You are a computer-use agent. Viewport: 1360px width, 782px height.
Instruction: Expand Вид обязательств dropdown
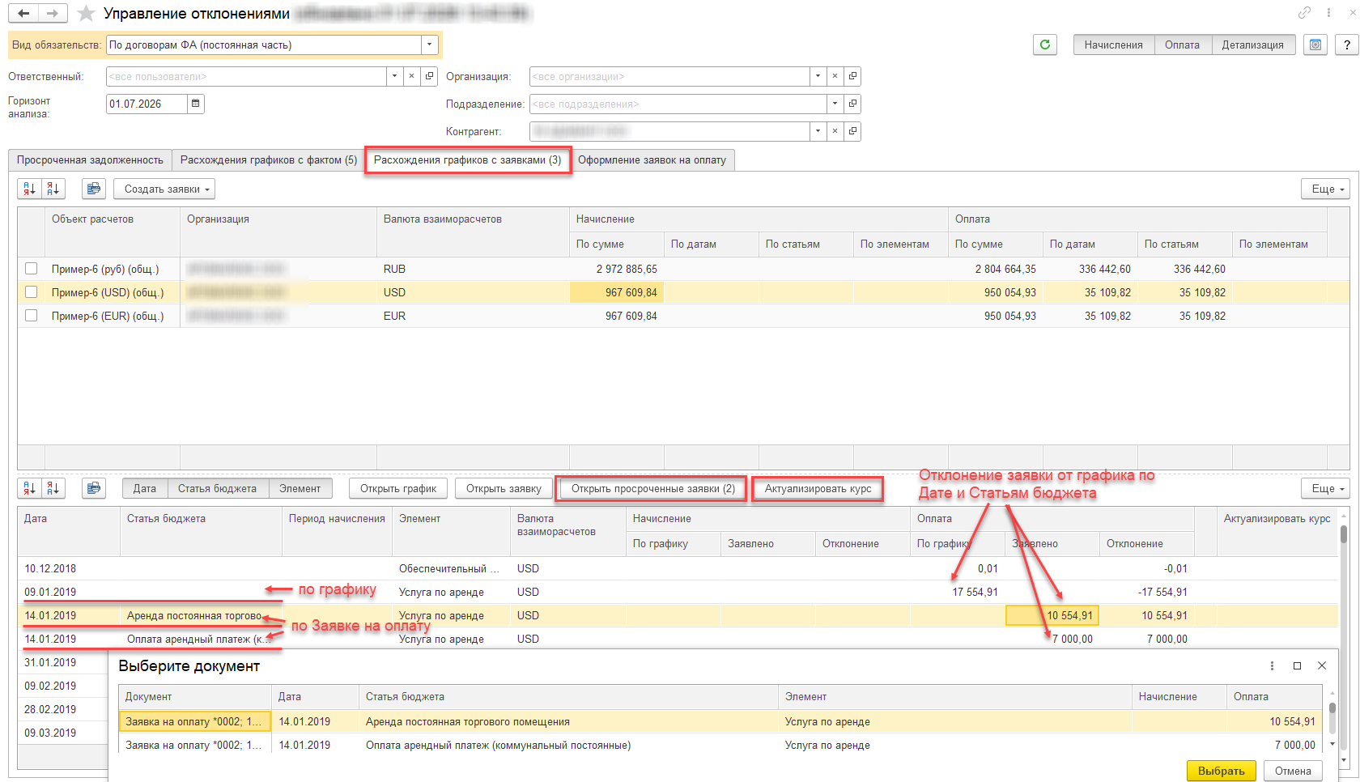coord(430,45)
